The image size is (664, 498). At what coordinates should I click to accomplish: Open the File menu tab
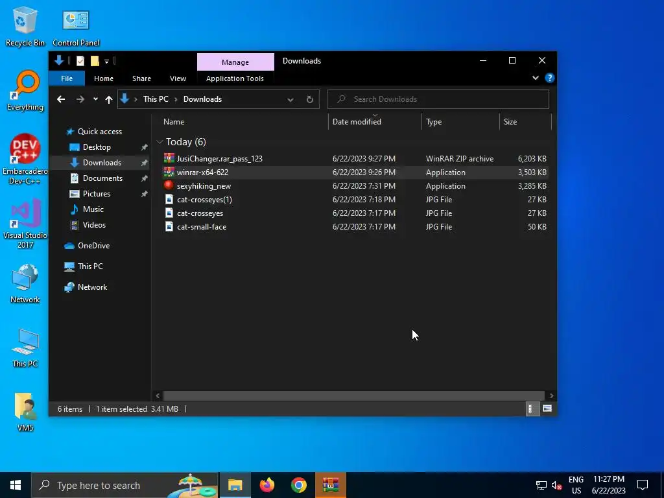point(67,78)
